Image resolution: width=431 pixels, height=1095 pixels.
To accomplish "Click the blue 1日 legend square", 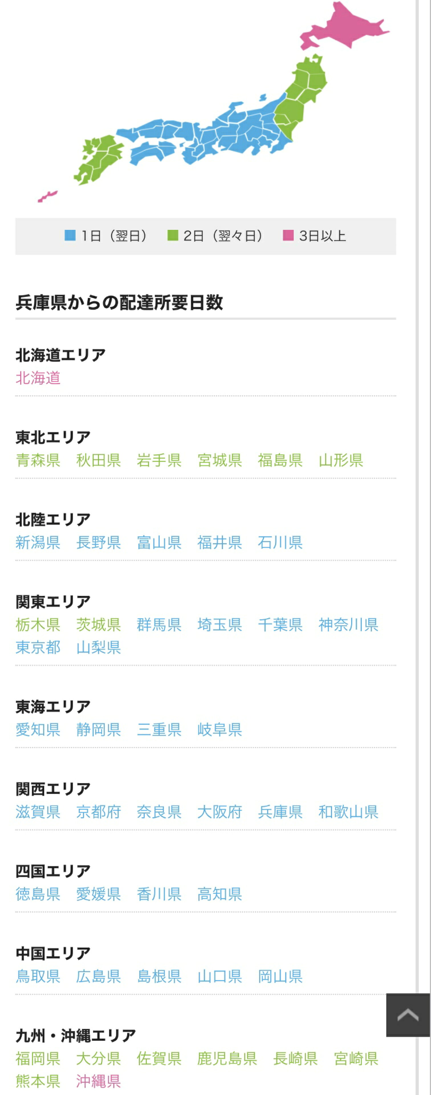I will click(x=70, y=235).
